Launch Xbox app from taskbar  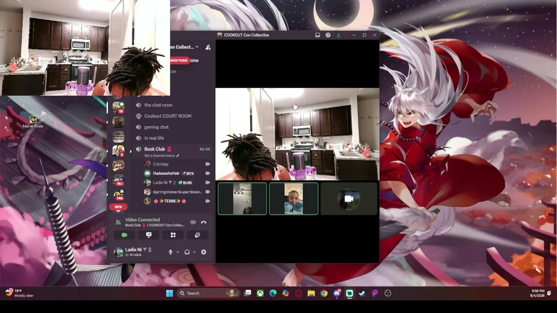260,293
